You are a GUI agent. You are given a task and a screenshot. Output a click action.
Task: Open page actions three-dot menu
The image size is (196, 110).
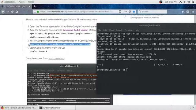pos(126,12)
